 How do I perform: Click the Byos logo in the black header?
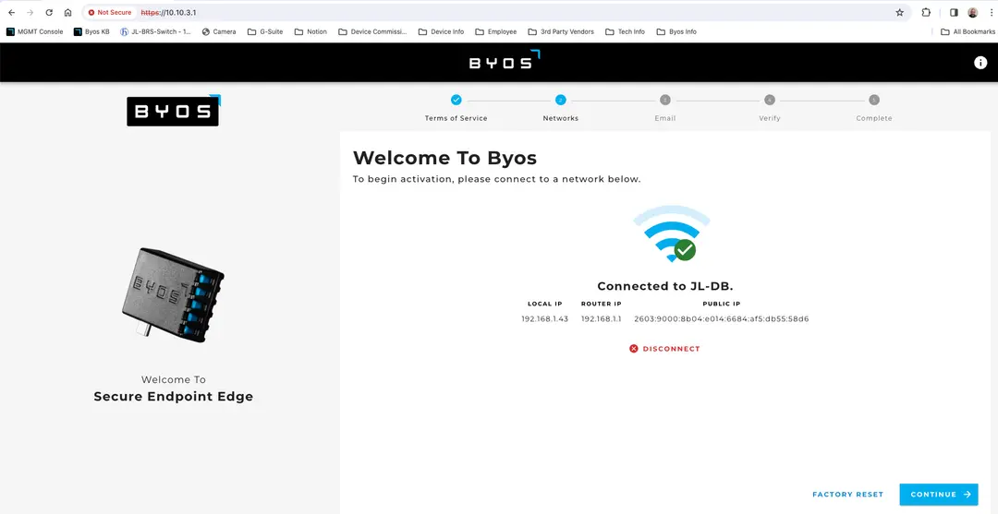click(505, 61)
